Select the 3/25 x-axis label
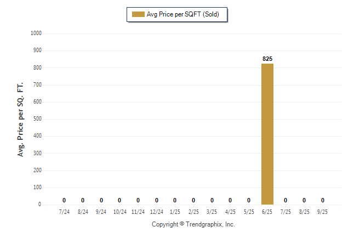This screenshot has width=354, height=238. tap(212, 212)
